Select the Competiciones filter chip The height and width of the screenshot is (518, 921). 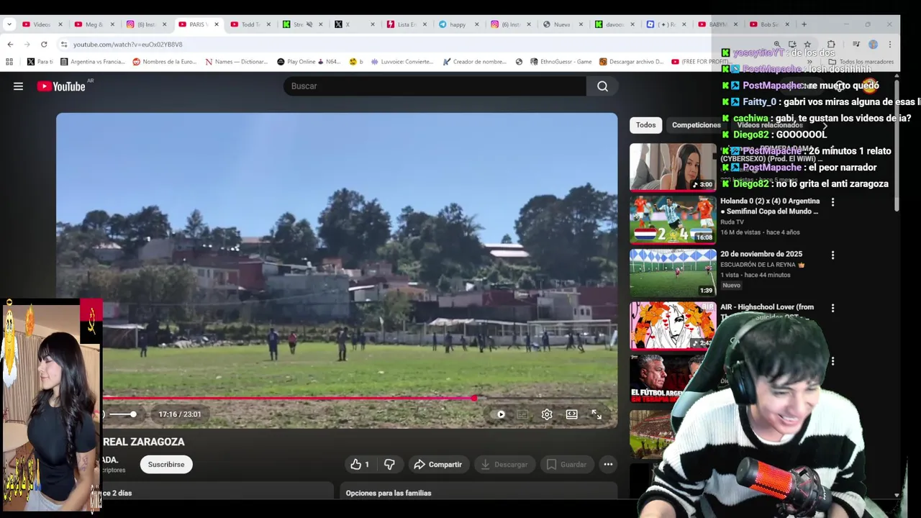(696, 125)
